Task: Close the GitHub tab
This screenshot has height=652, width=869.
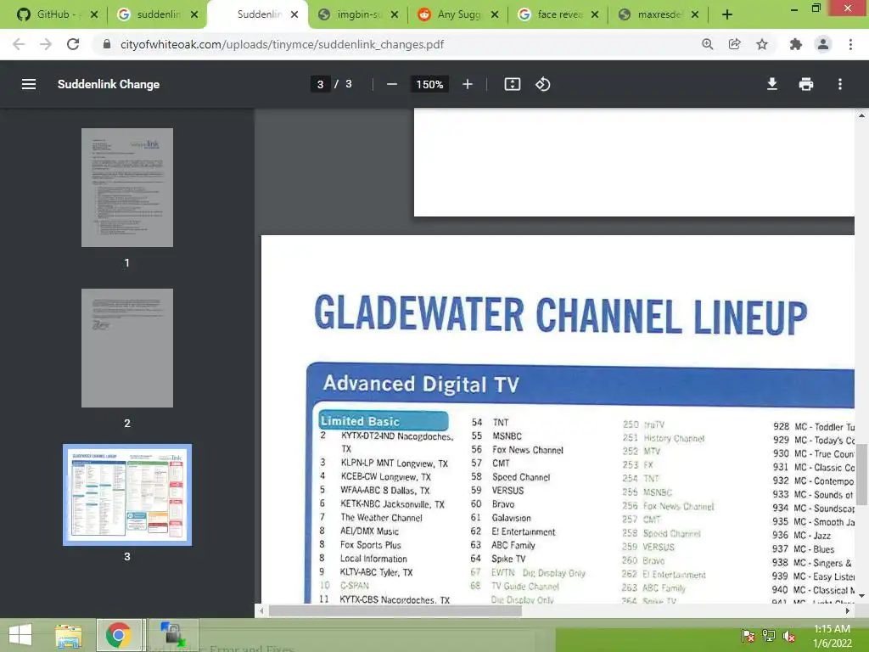Action: click(x=94, y=14)
